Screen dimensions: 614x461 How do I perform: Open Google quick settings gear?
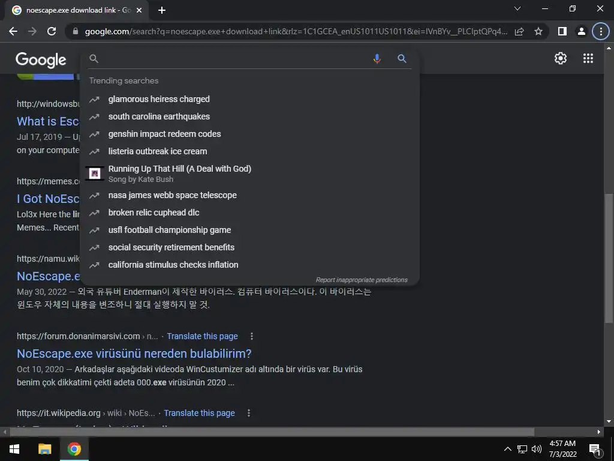tap(561, 58)
